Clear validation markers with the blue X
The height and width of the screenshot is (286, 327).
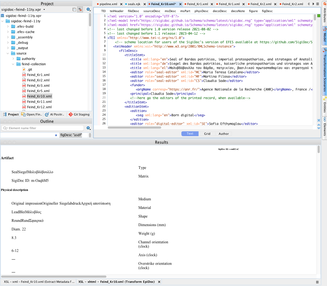[x=319, y=120]
